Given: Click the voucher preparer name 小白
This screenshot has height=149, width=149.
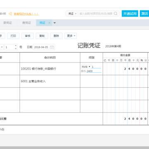Looking at the screenshot, I should coord(2,130).
